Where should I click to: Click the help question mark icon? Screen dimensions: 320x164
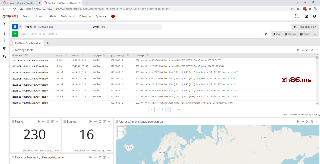click(314, 16)
